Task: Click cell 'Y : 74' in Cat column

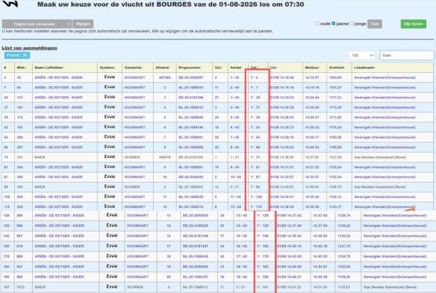Action: point(256,157)
